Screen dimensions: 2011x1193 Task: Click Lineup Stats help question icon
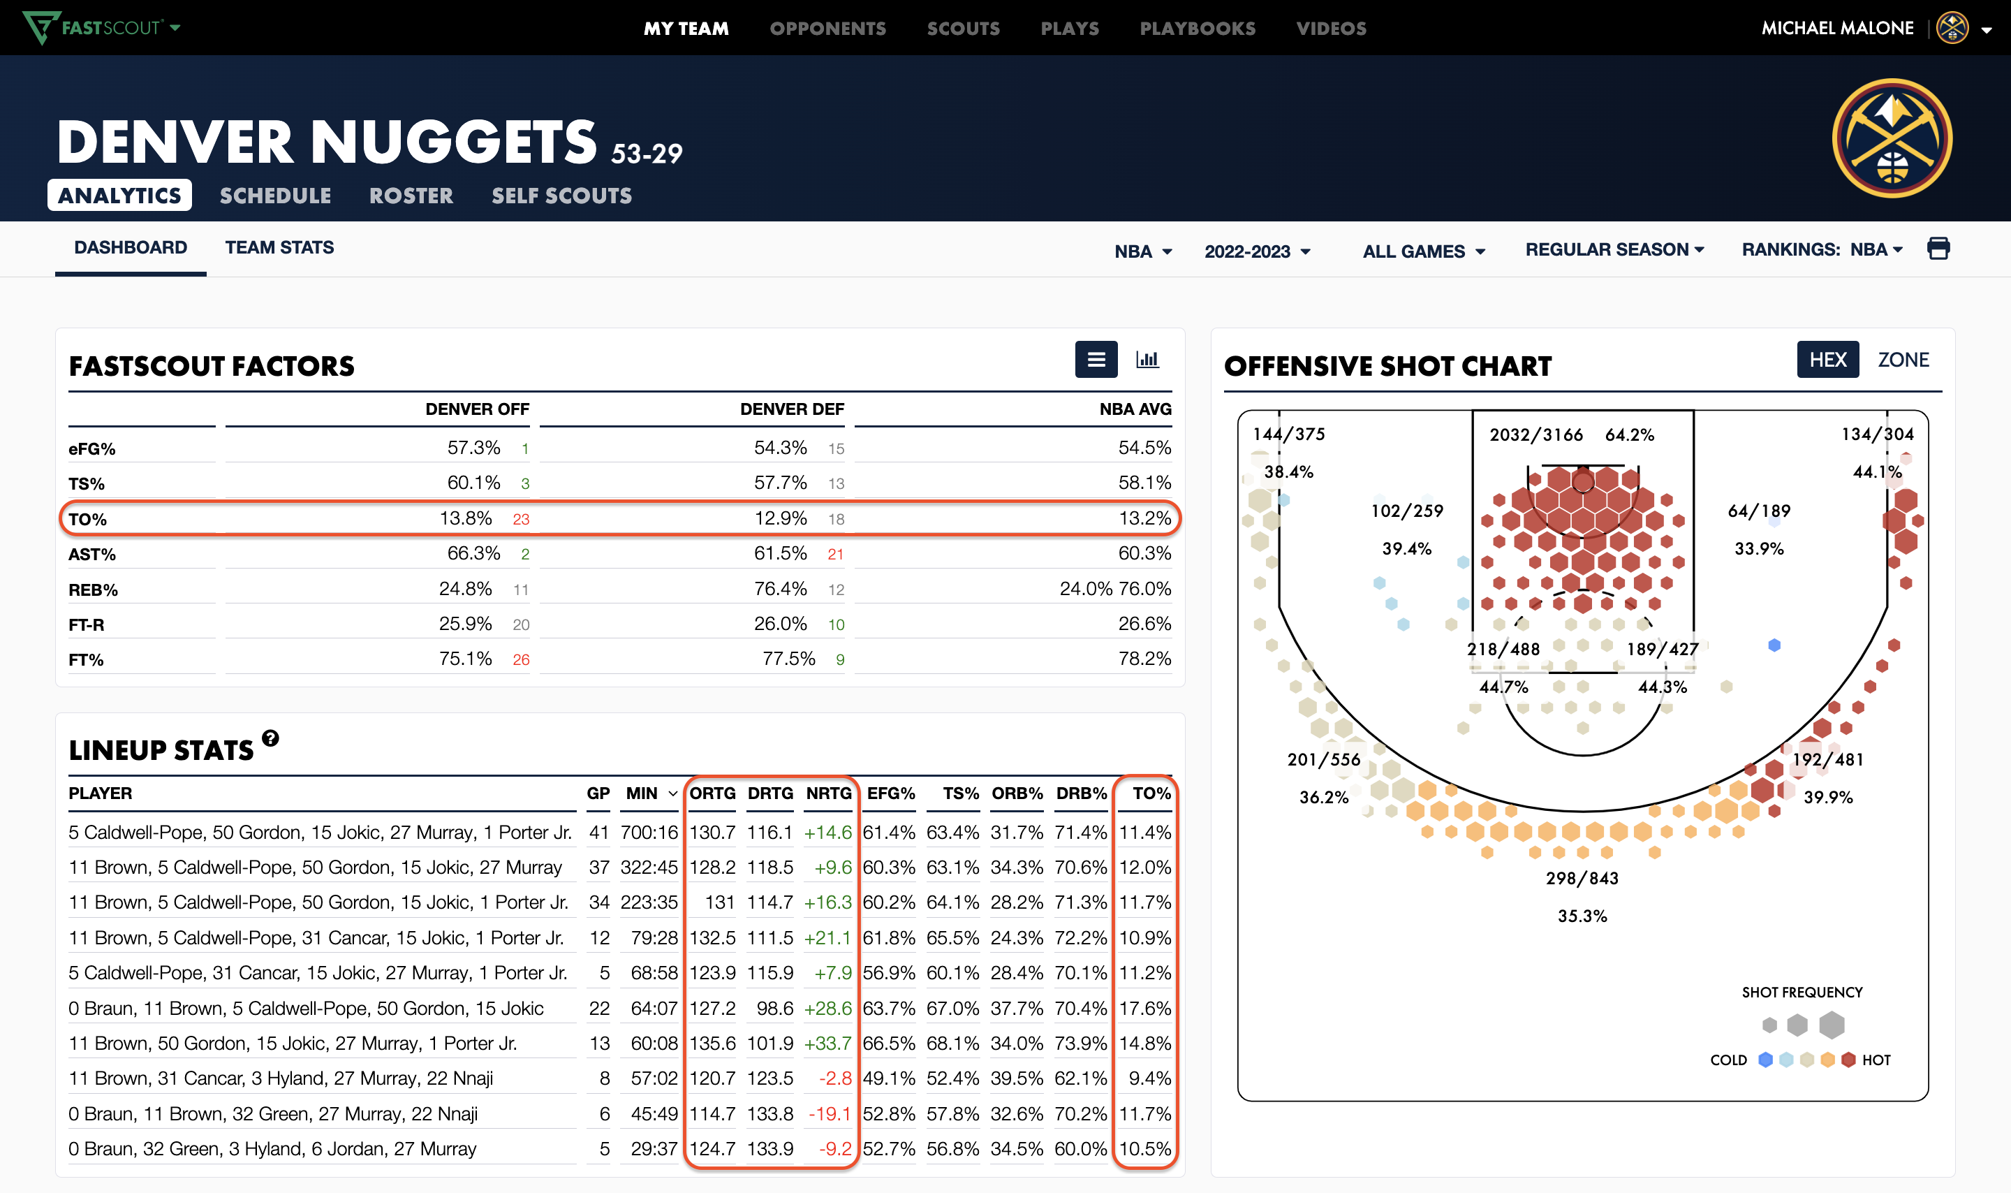click(x=271, y=738)
